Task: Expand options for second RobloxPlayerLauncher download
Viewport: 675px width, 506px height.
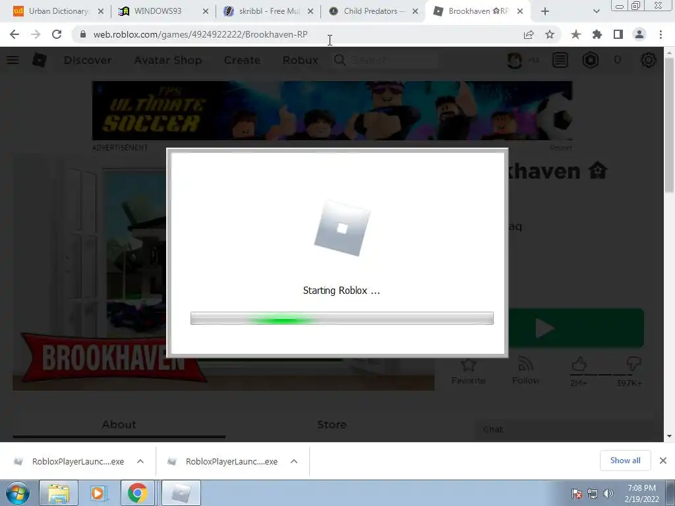Action: pos(294,461)
